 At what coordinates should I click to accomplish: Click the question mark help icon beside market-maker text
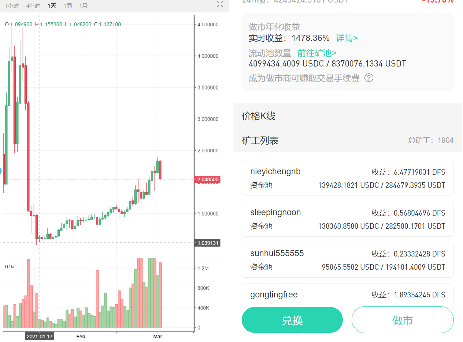coord(369,78)
